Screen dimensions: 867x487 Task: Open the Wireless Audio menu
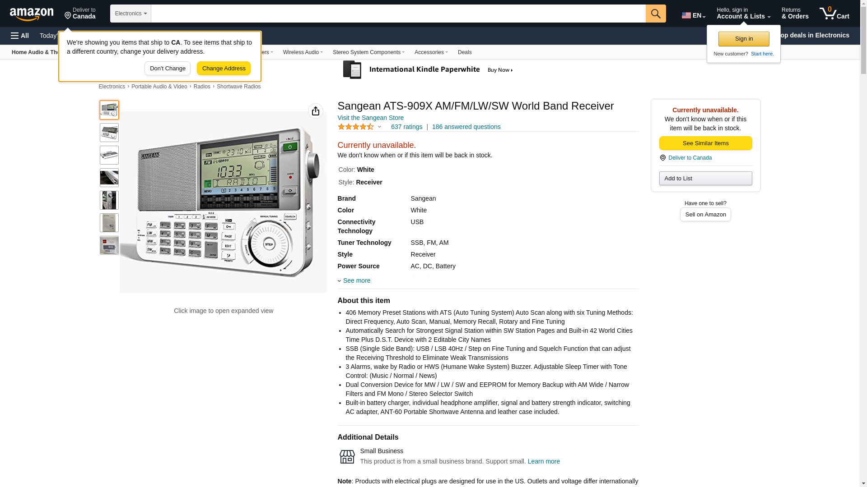coord(303,52)
